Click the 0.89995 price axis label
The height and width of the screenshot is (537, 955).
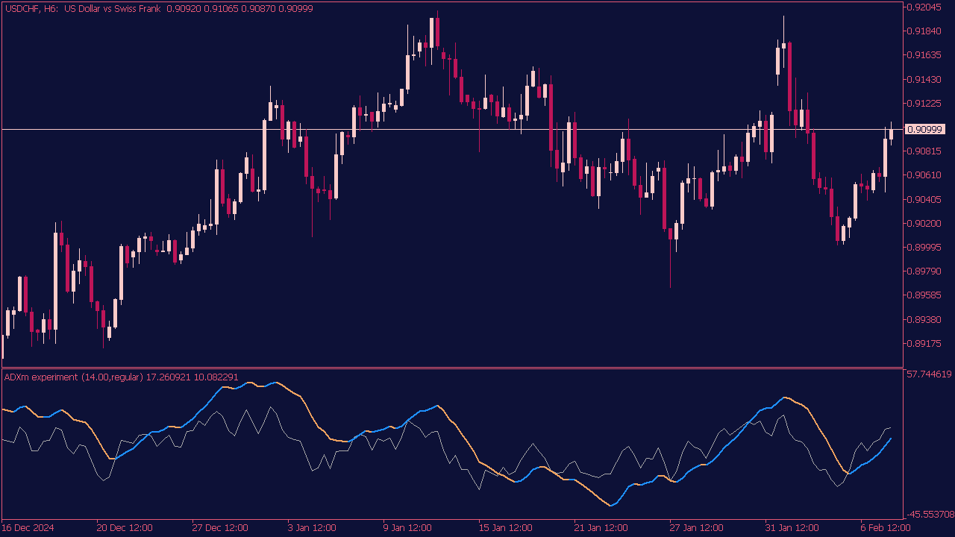(925, 247)
